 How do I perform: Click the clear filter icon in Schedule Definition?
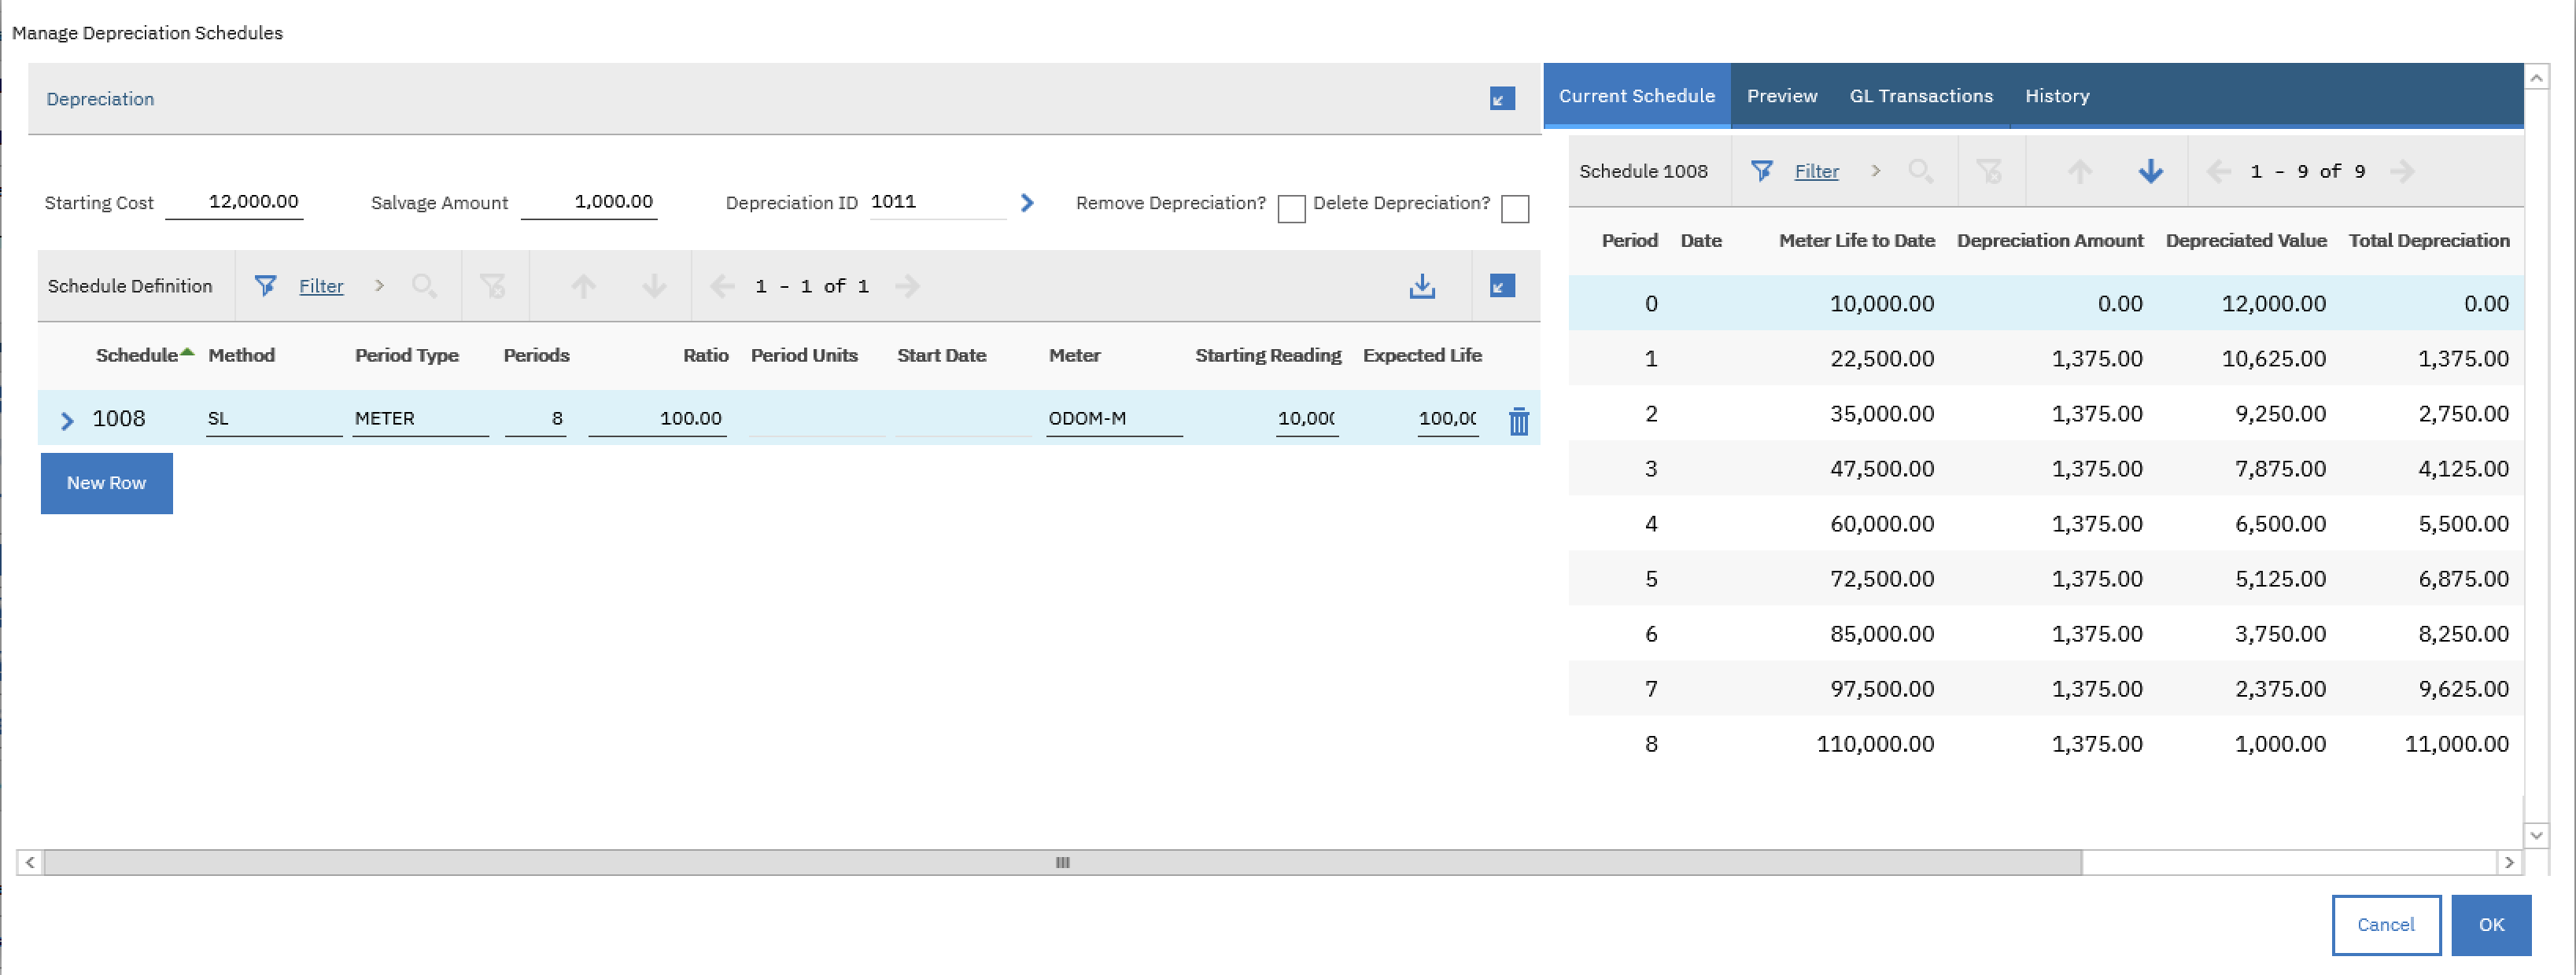pyautogui.click(x=495, y=285)
